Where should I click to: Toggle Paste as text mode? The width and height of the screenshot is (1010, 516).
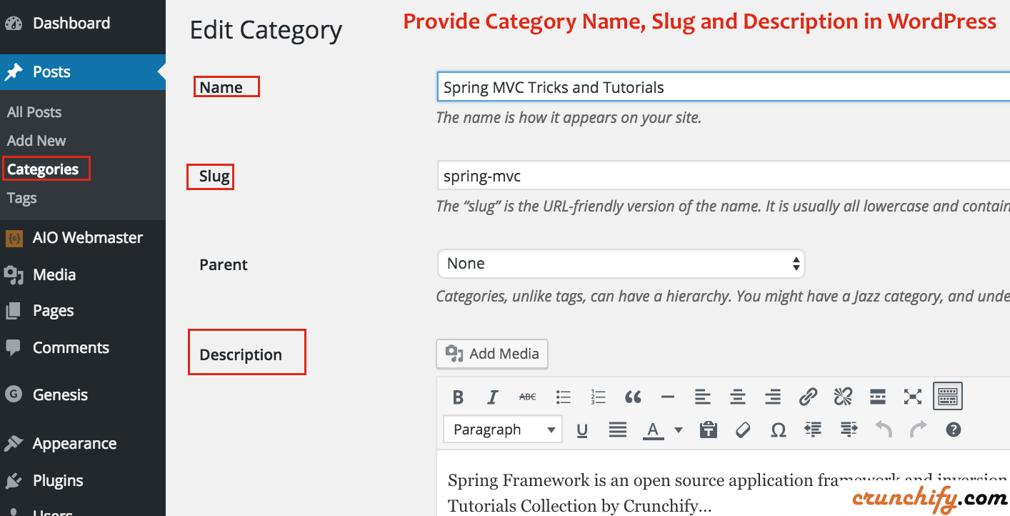click(x=708, y=429)
